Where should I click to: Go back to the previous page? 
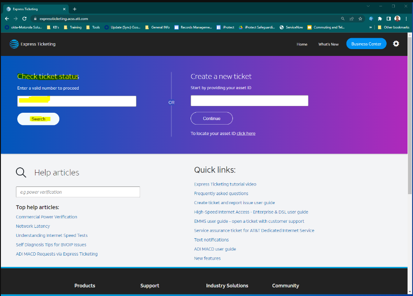click(7, 19)
